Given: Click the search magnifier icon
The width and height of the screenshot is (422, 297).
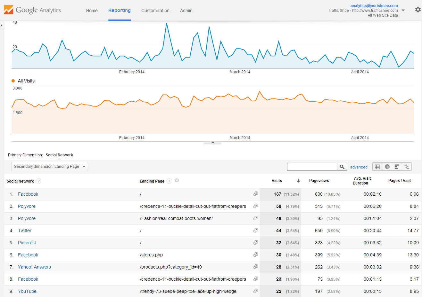Looking at the screenshot, I should 342,167.
